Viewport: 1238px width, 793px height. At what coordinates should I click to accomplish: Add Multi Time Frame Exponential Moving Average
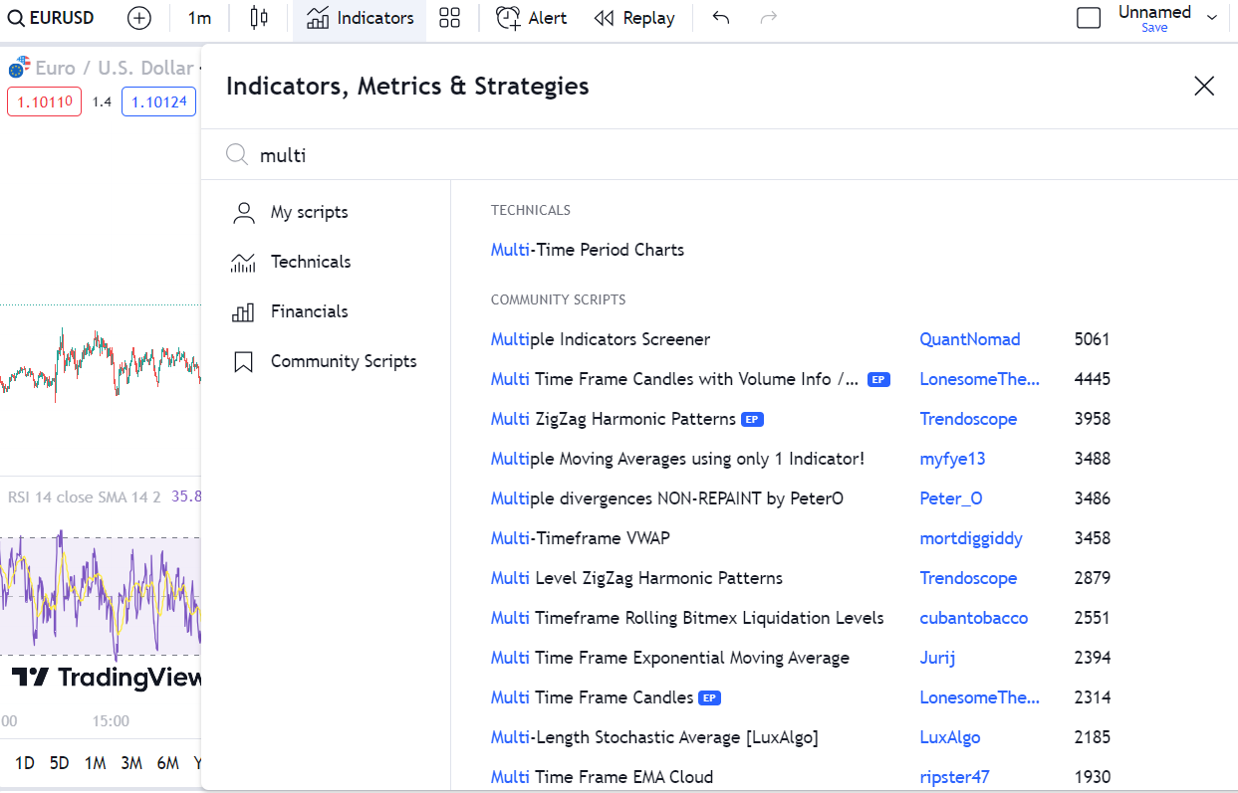pyautogui.click(x=670, y=658)
